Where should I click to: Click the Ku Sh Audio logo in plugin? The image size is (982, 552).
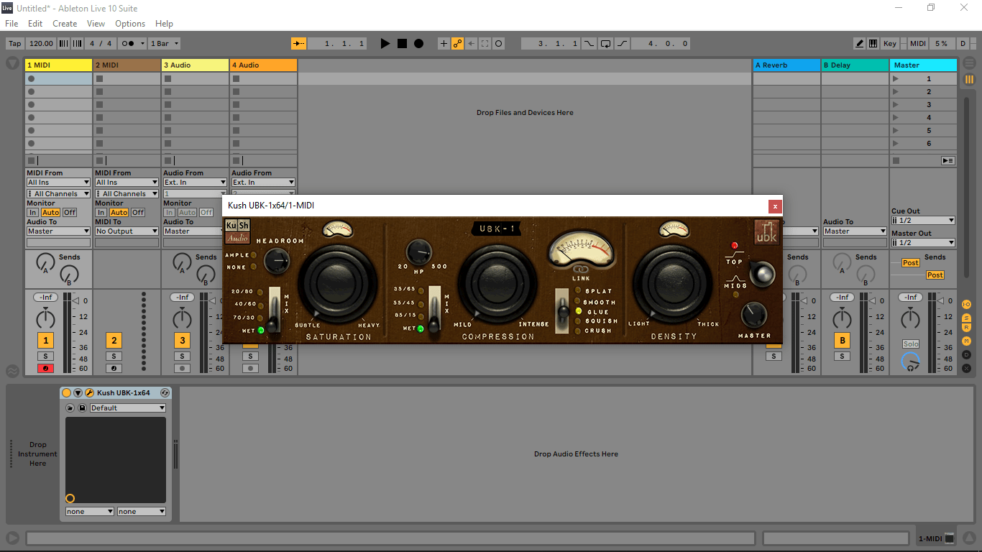(237, 231)
